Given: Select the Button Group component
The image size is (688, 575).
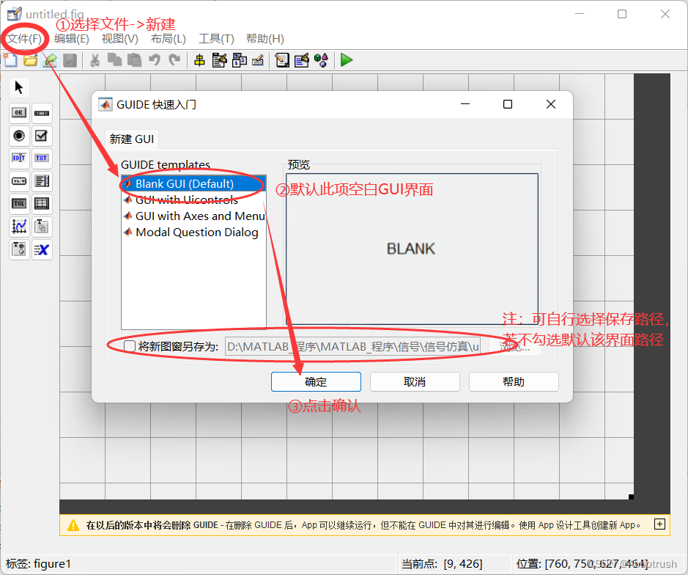Looking at the screenshot, I should (19, 249).
